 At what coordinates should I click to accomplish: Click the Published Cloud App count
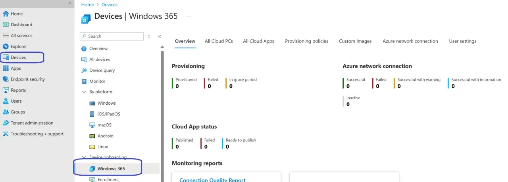[x=177, y=147]
